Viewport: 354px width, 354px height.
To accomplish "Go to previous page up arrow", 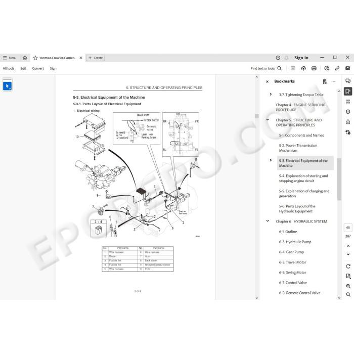I will click(x=348, y=246).
